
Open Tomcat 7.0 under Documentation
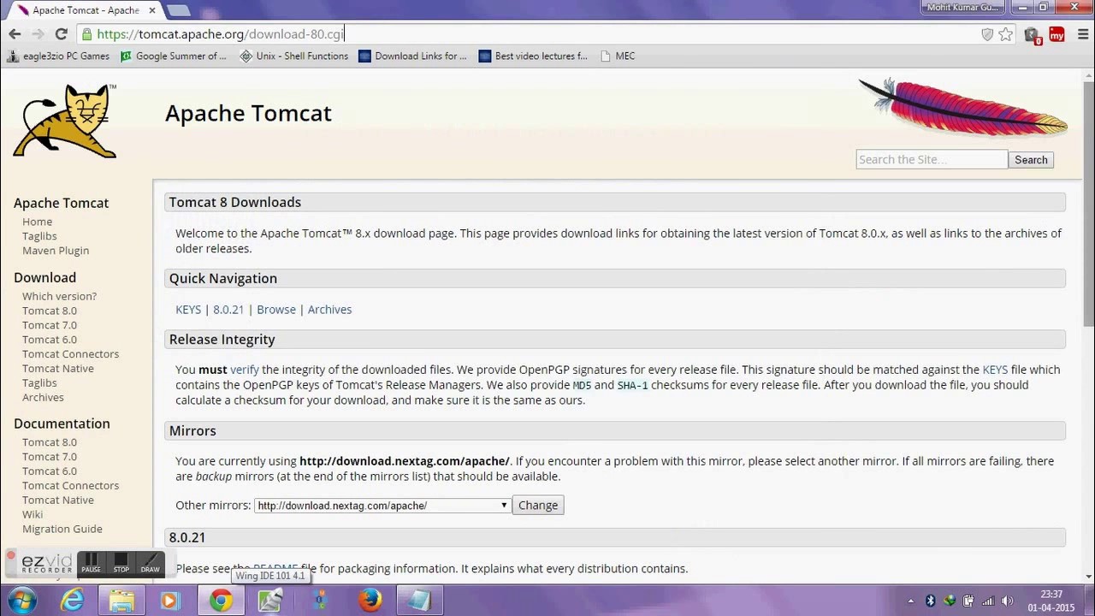(x=50, y=457)
